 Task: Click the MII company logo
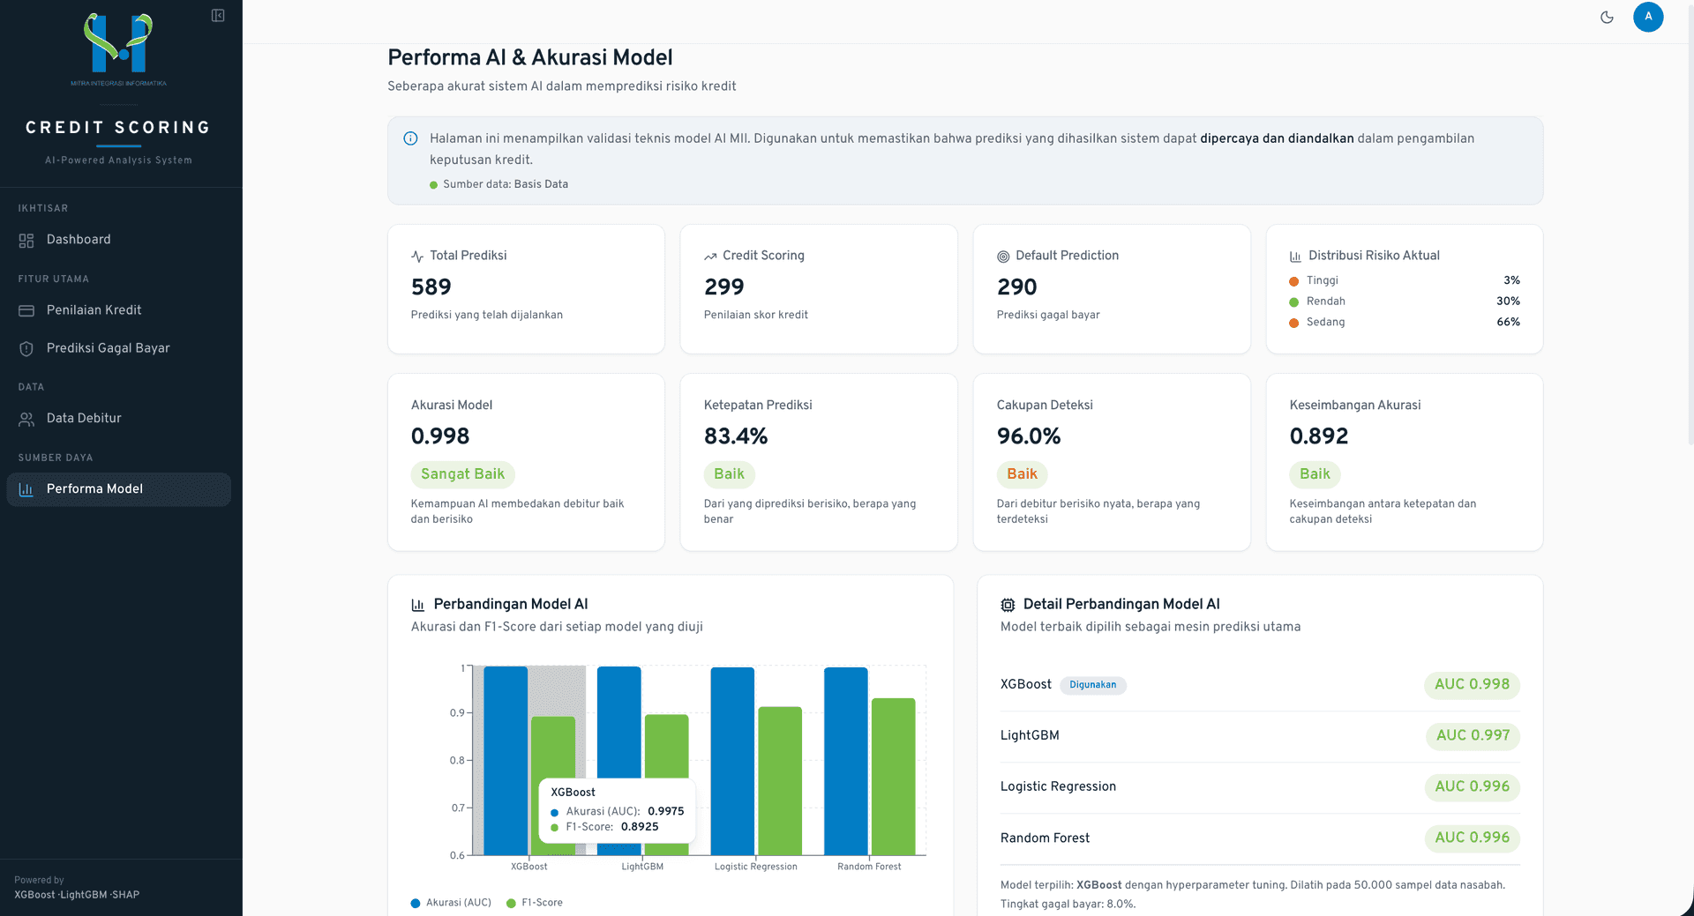(x=118, y=48)
